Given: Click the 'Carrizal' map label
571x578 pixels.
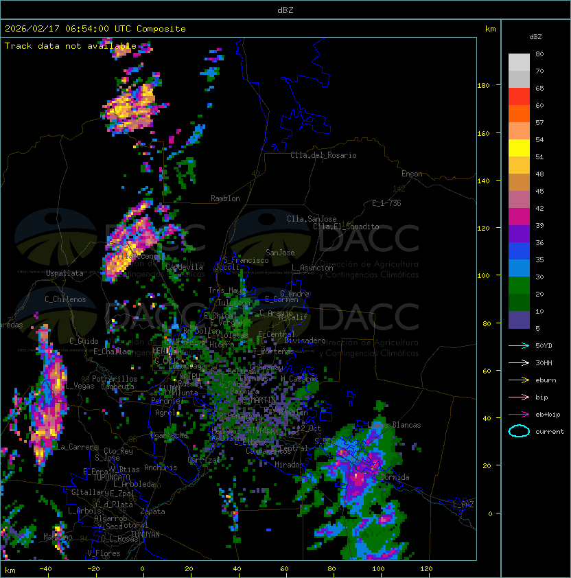Looking at the screenshot, I should pos(204,460).
